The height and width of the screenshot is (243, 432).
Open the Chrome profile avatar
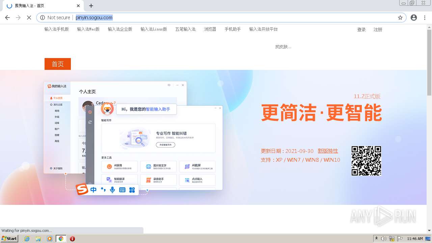[414, 18]
